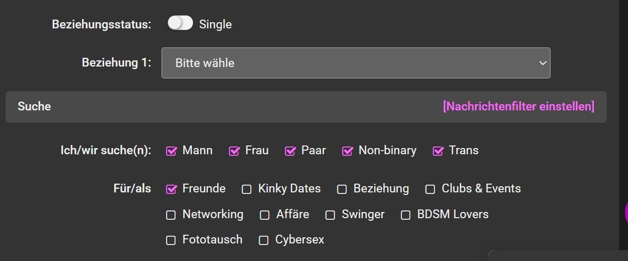This screenshot has width=628, height=261.
Task: Select the Clubs & Events checkbox
Action: [x=430, y=189]
